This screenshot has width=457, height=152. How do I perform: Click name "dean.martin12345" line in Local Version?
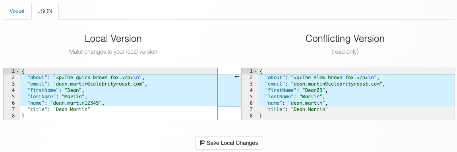pyautogui.click(x=119, y=103)
